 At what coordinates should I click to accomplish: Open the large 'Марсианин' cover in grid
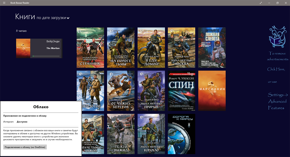coord(212,91)
